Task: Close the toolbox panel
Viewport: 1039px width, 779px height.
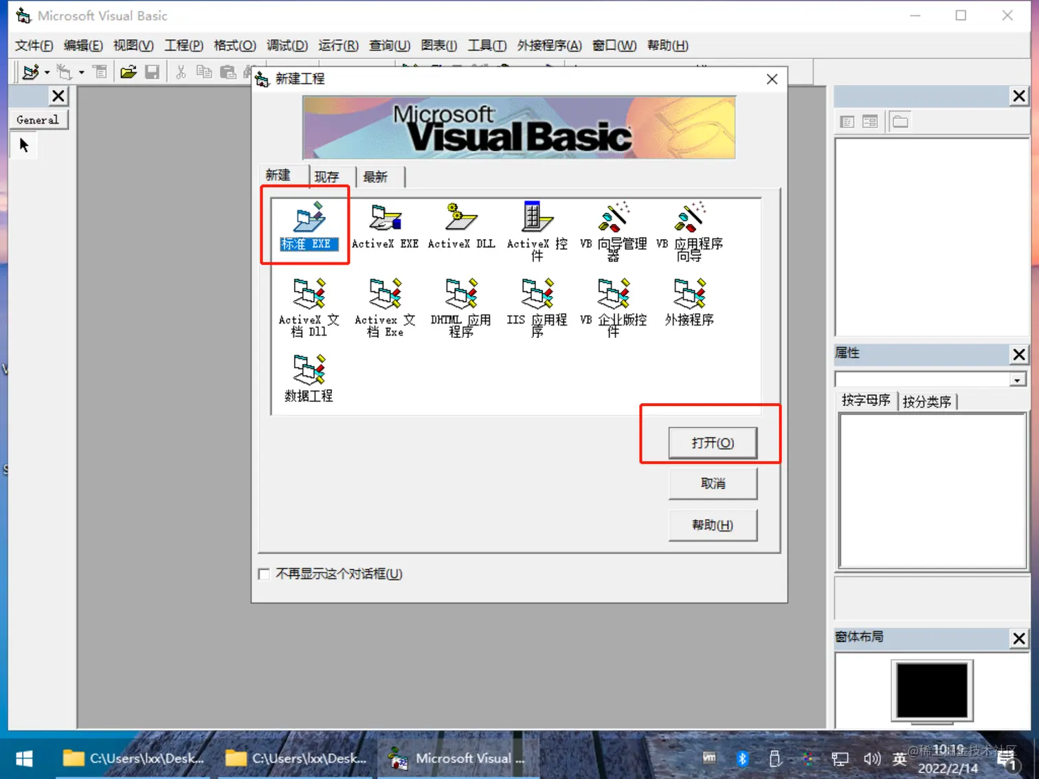Action: pos(58,95)
